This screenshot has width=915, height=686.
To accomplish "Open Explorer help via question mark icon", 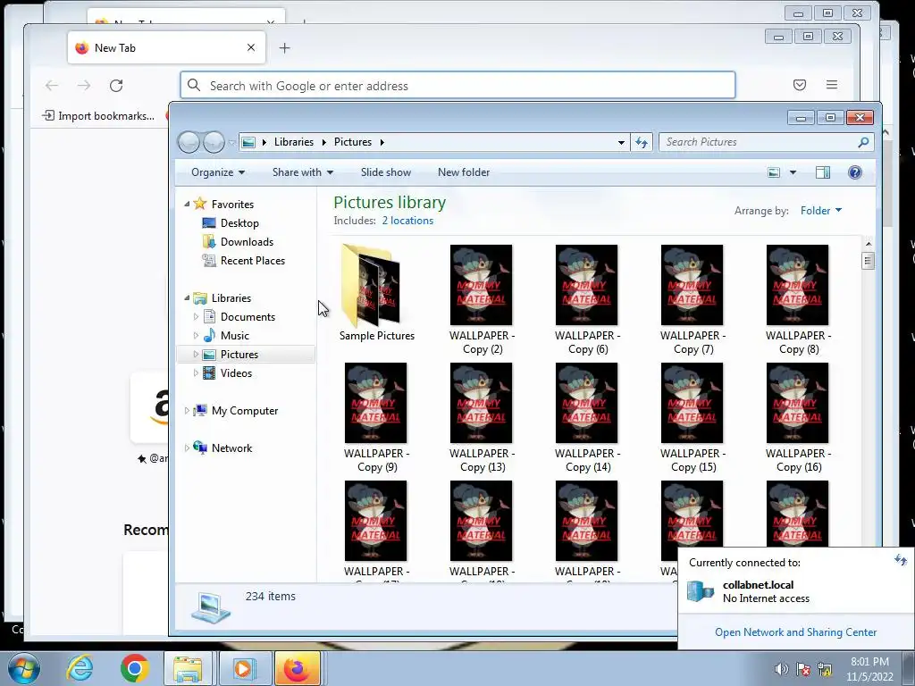I will click(x=855, y=172).
